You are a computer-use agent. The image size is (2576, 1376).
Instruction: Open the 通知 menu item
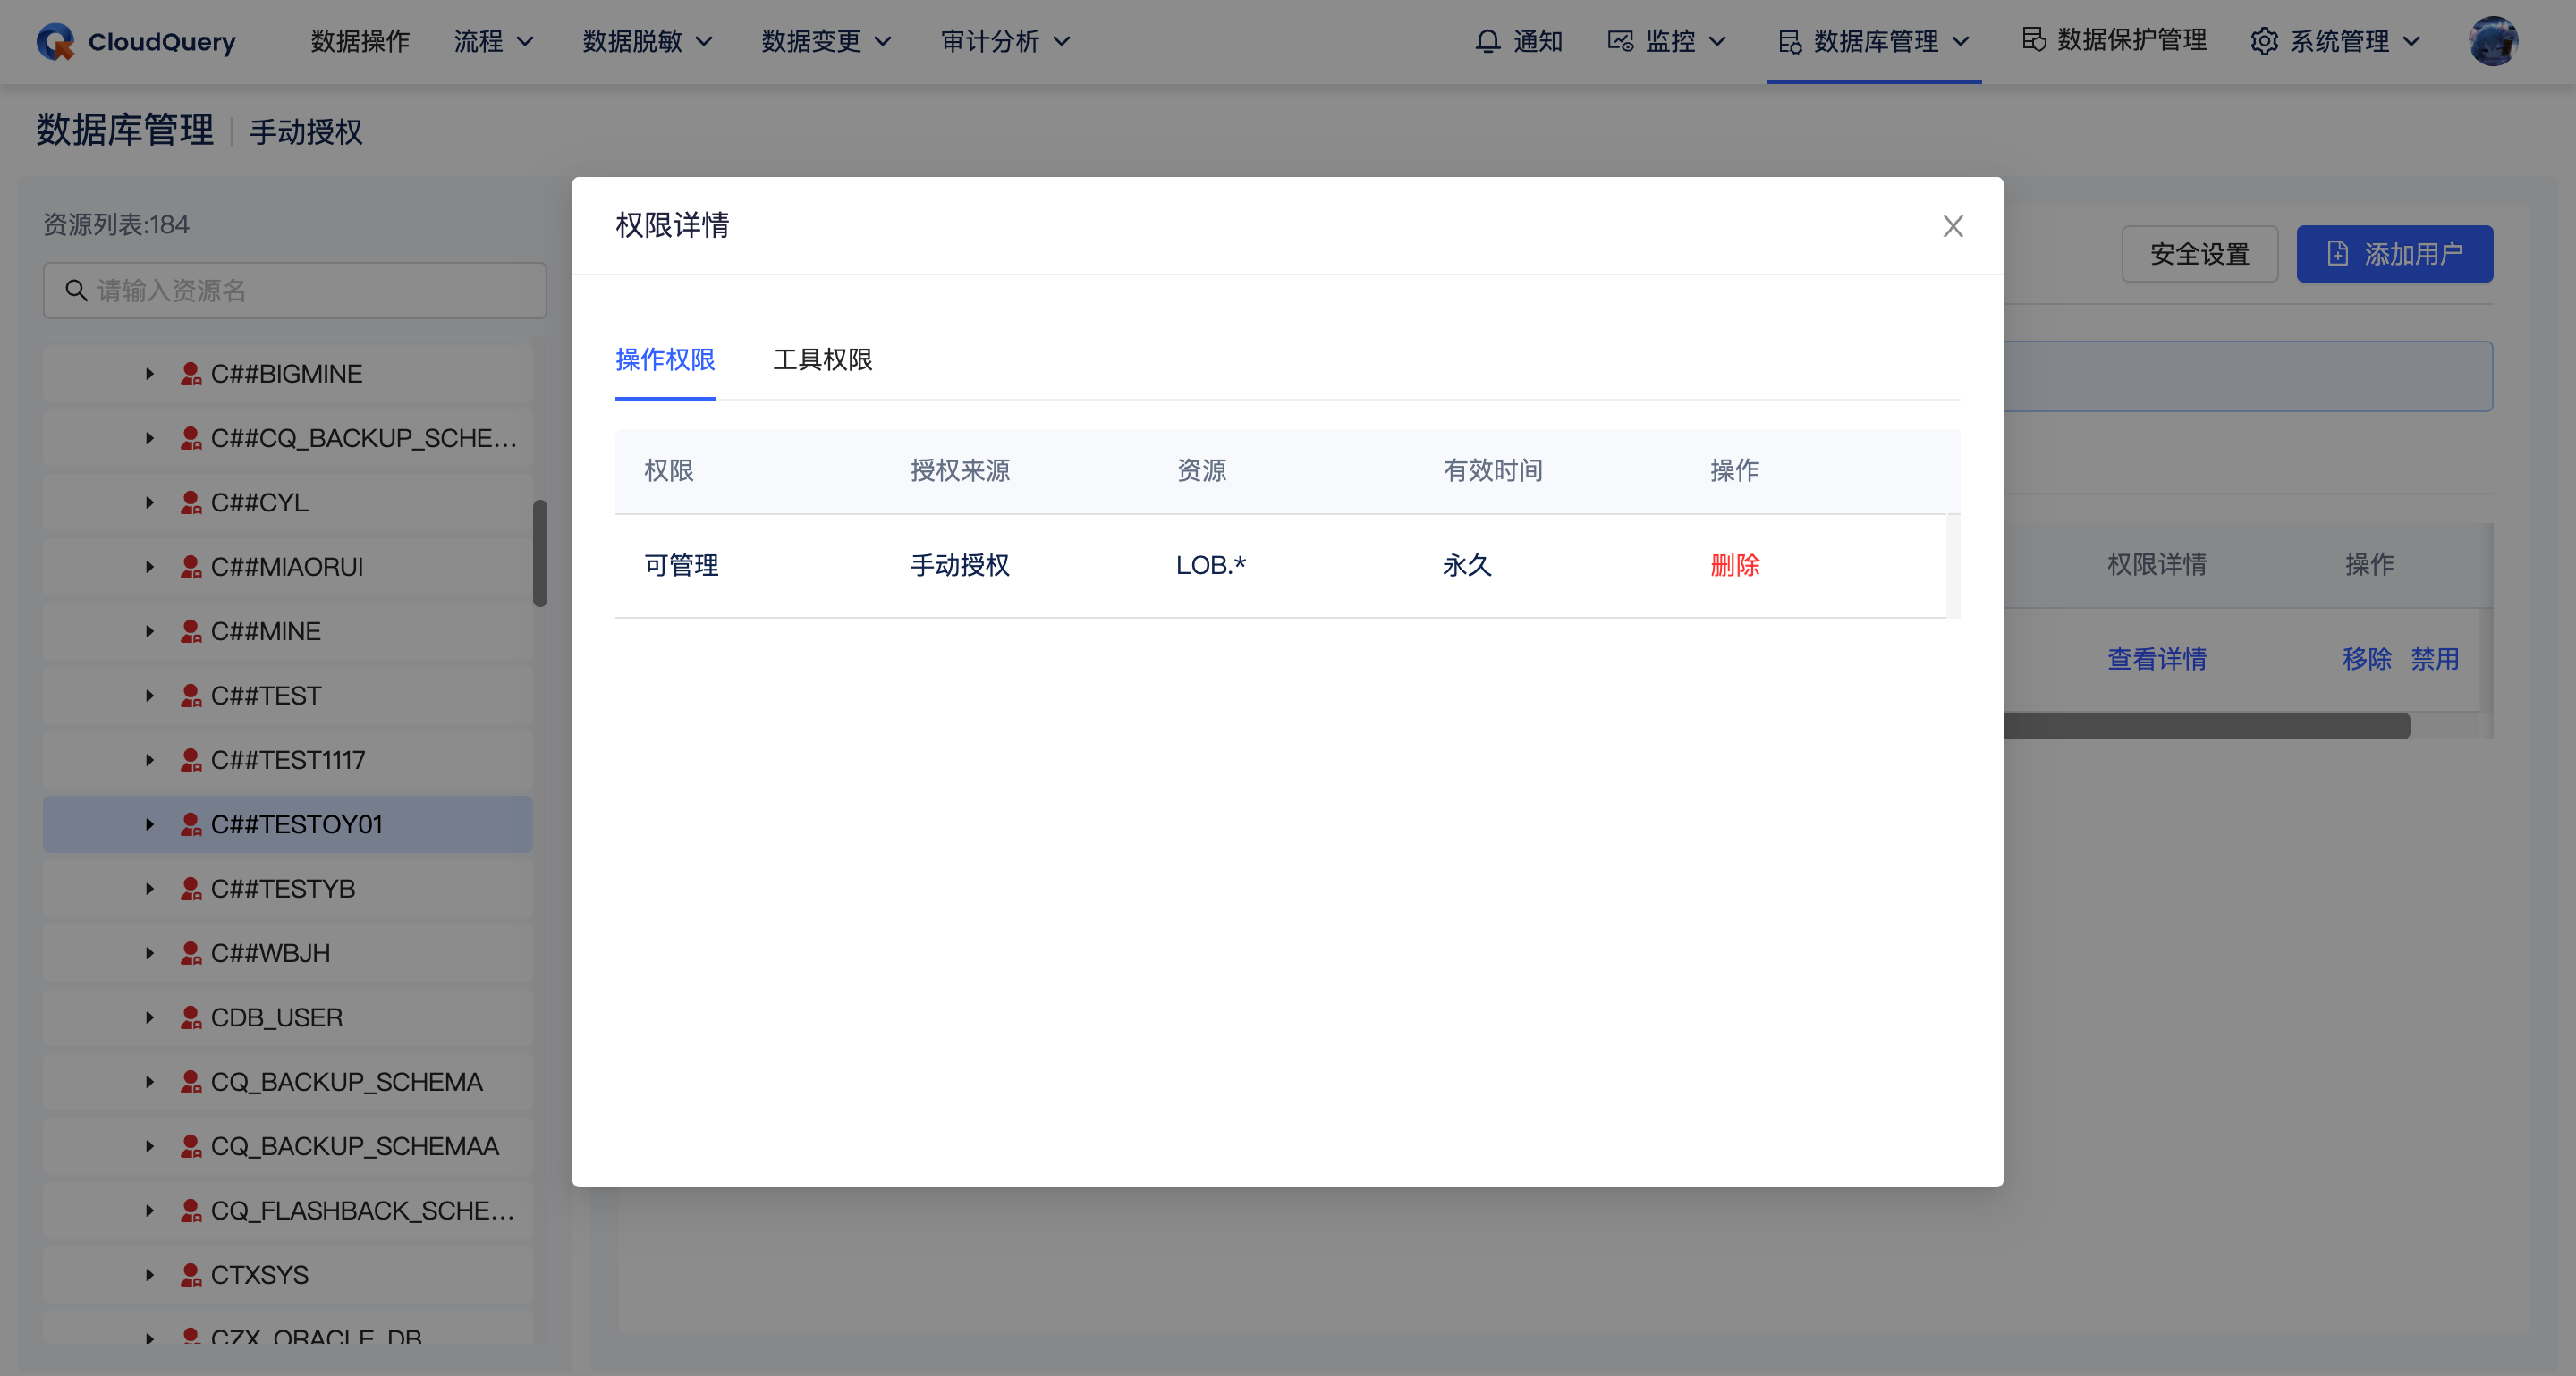click(x=1518, y=41)
